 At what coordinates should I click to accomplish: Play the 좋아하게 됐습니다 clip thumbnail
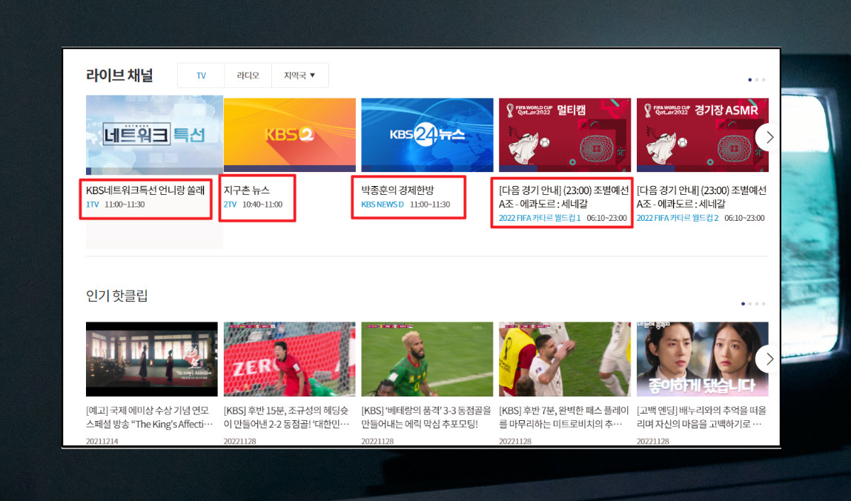[702, 359]
